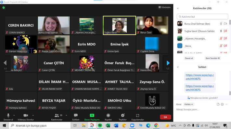This screenshot has width=231, height=129.
Task: Toggle _Berra_ camera-off icon in list
Action: (225, 46)
